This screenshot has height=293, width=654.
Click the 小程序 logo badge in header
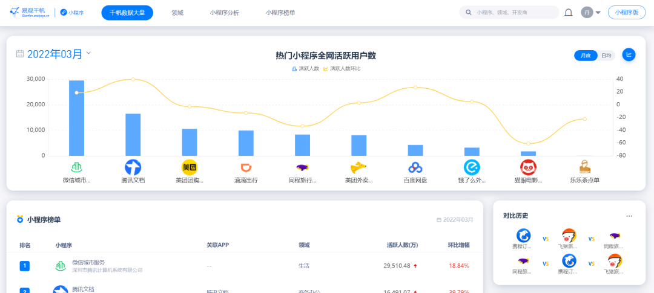point(71,13)
